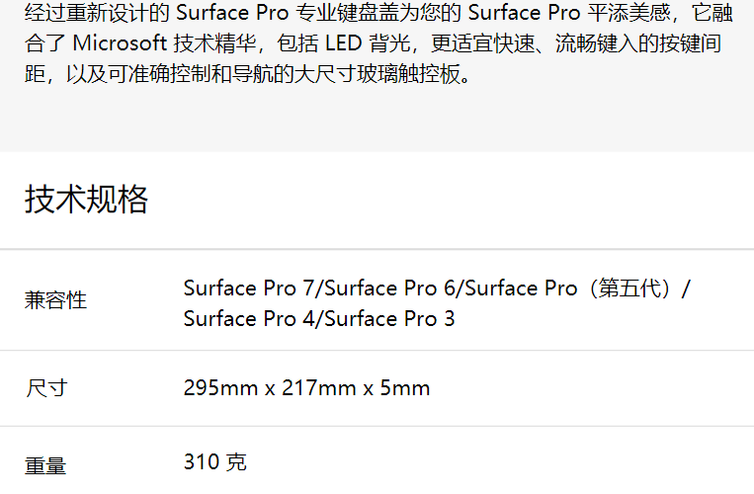This screenshot has width=754, height=494.
Task: Click Surface Pro 4 in compatibility list
Action: (248, 319)
